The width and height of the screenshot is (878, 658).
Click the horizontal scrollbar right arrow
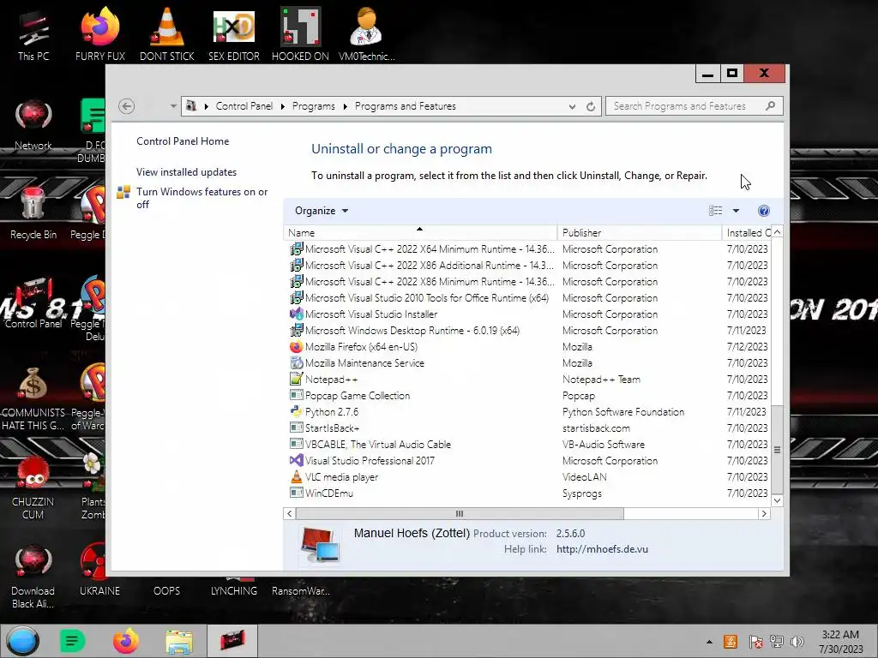coord(764,514)
